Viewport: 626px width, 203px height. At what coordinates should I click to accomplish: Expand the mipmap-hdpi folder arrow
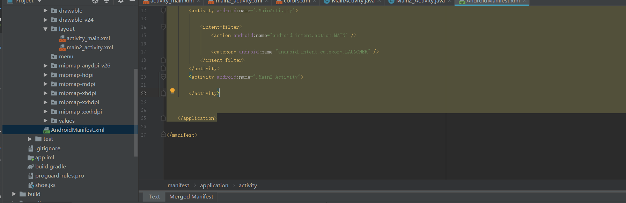pyautogui.click(x=45, y=75)
